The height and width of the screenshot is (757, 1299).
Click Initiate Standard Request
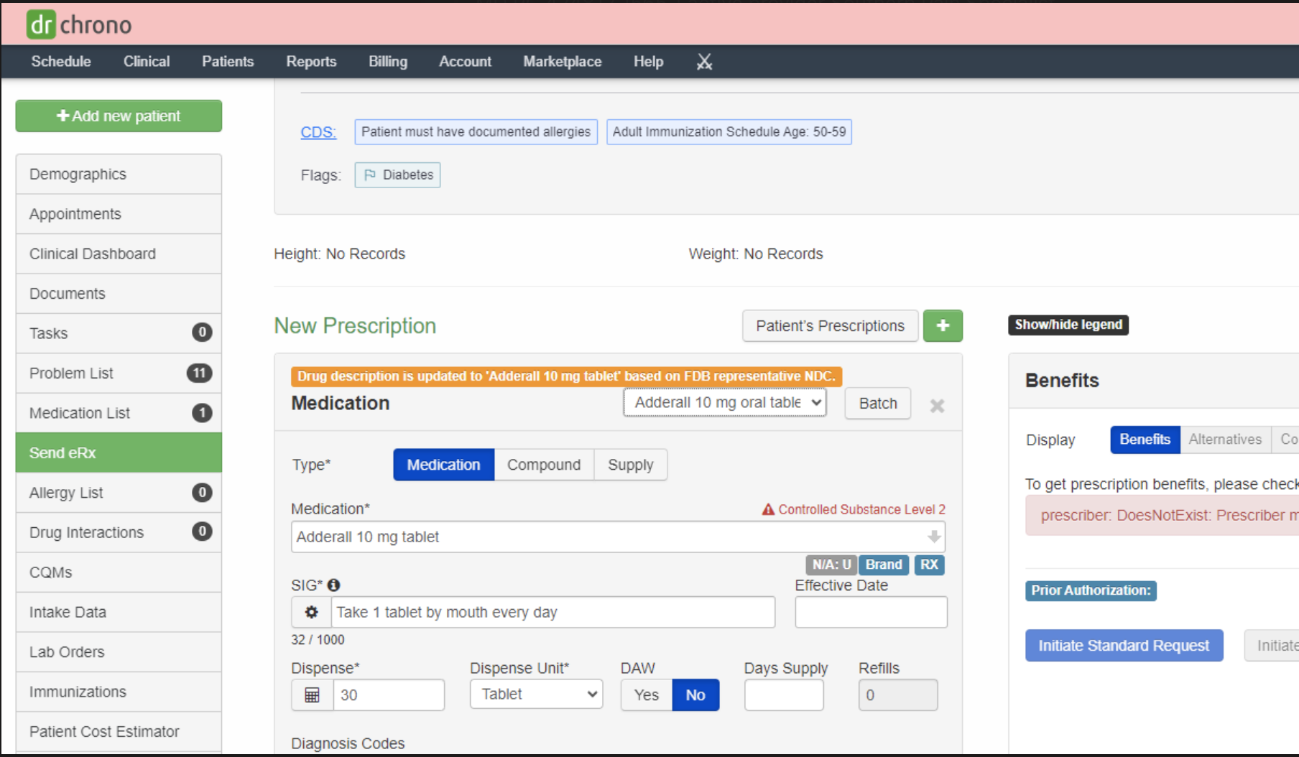tap(1124, 646)
